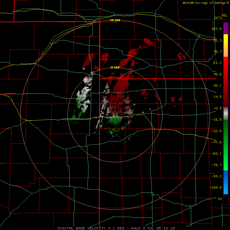Click the "KGLD" radar site identifier
230x230 pixels.
(x=136, y=228)
